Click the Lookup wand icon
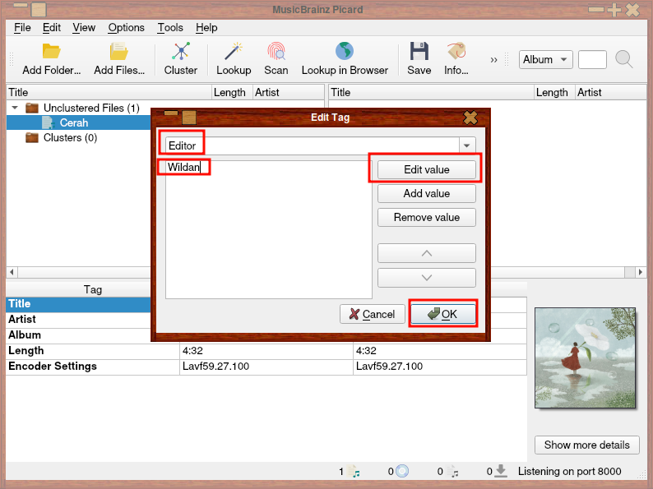The width and height of the screenshot is (653, 489). click(x=234, y=52)
